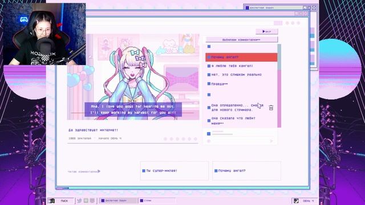This screenshot has height=205, width=365.
Task: Click the 'Выбираем комментарии' header bar
Action: (241, 40)
